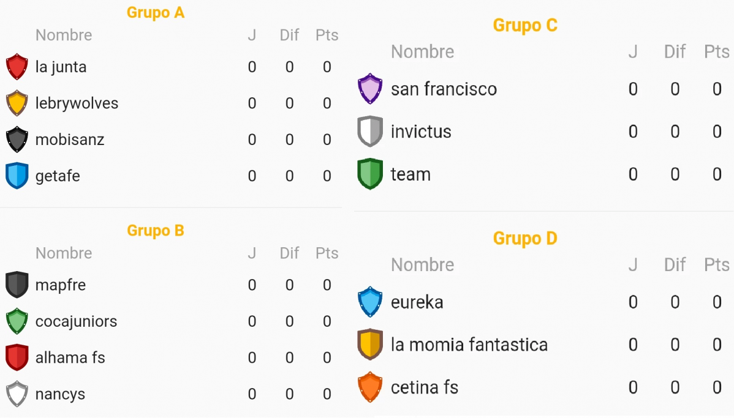This screenshot has width=734, height=418.
Task: Select the gray invictus shield icon
Action: tap(370, 132)
